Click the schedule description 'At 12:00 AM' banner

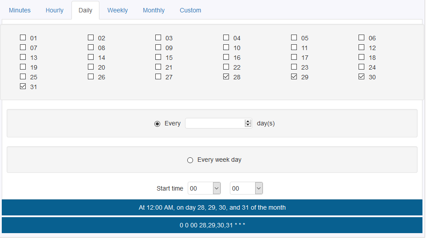click(212, 207)
